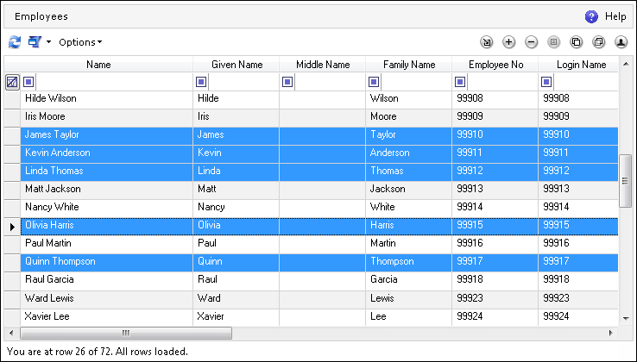This screenshot has height=362, width=637.
Task: Click the greyed-out details page toolbar icon
Action: coord(553,41)
